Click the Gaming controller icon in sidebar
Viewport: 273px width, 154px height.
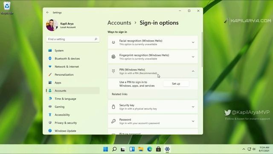(50, 107)
